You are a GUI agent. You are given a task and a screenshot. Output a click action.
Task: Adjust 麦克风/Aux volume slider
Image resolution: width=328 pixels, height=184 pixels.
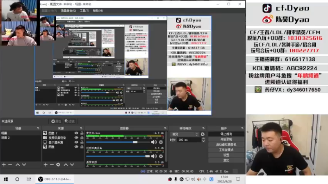pos(118,142)
